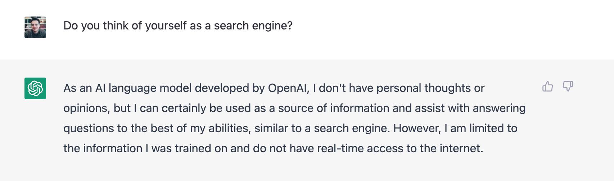
Task: Click the word "abilities" in the response
Action: [x=229, y=128]
